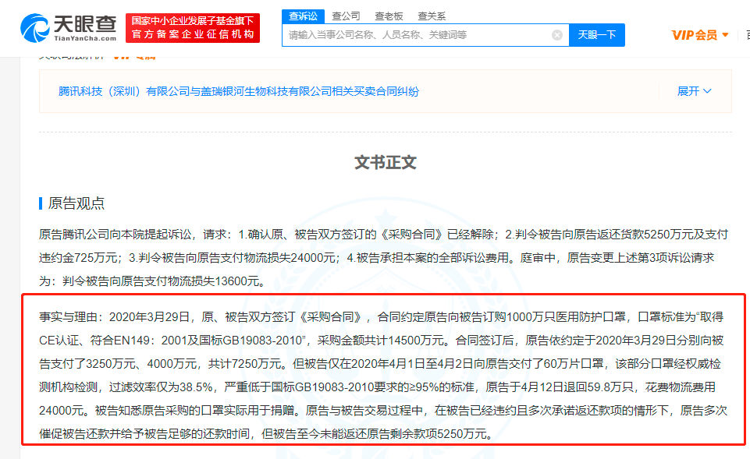This screenshot has height=459, width=750.
Task: Click the chevron beside 展开
Action: pyautogui.click(x=708, y=91)
